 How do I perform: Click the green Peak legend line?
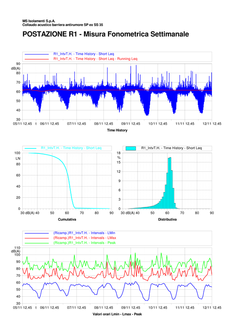37,243
